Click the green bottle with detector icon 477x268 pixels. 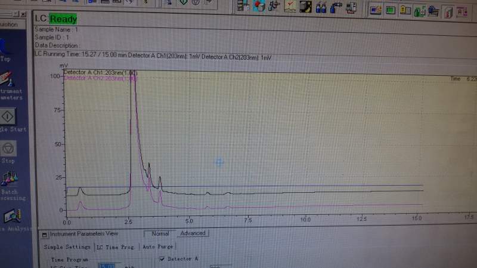pyautogui.click(x=420, y=11)
